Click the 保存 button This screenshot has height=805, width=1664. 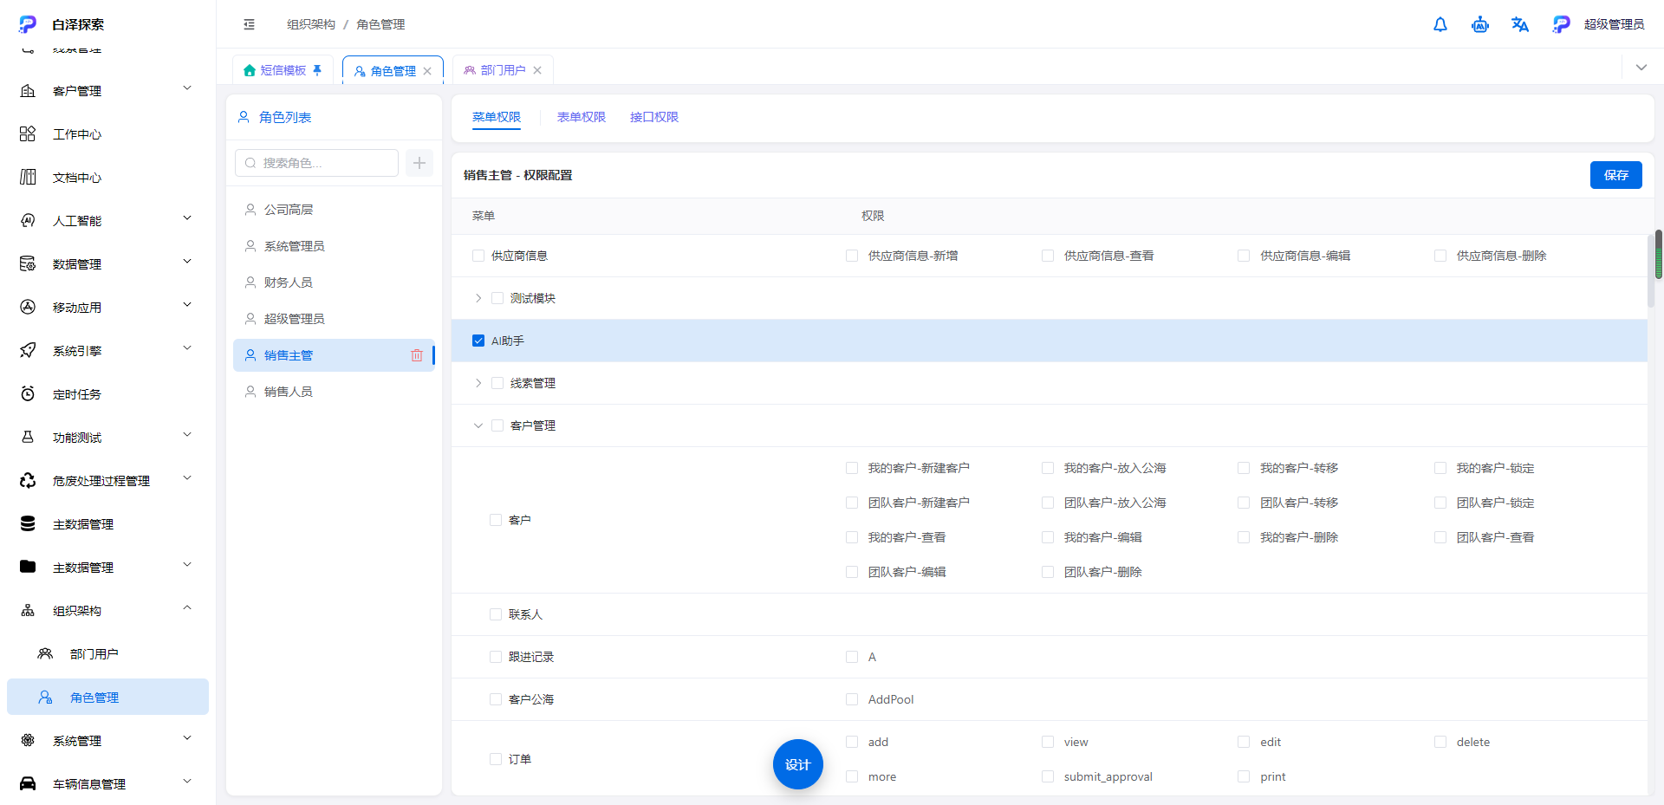[x=1615, y=175]
